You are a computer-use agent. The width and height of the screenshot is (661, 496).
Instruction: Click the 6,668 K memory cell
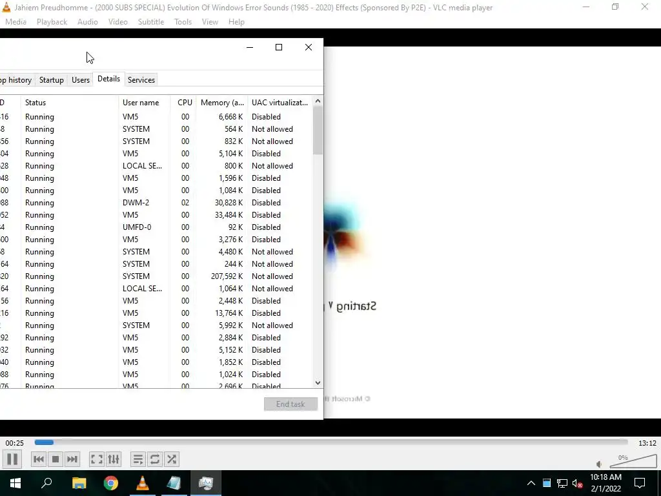230,116
